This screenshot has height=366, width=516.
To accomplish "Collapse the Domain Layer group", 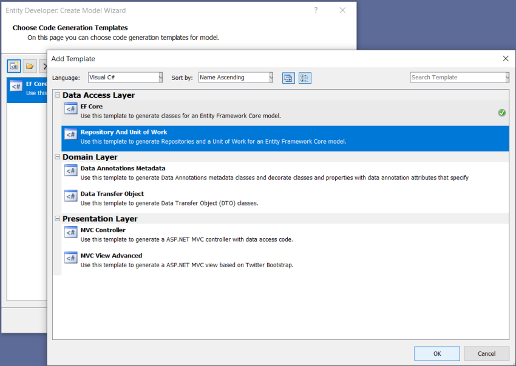I will click(x=58, y=157).
